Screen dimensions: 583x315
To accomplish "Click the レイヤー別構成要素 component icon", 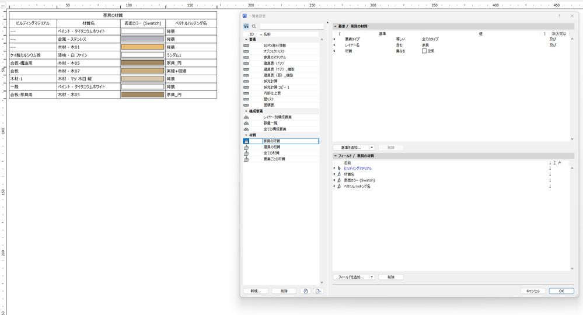I will click(246, 117).
